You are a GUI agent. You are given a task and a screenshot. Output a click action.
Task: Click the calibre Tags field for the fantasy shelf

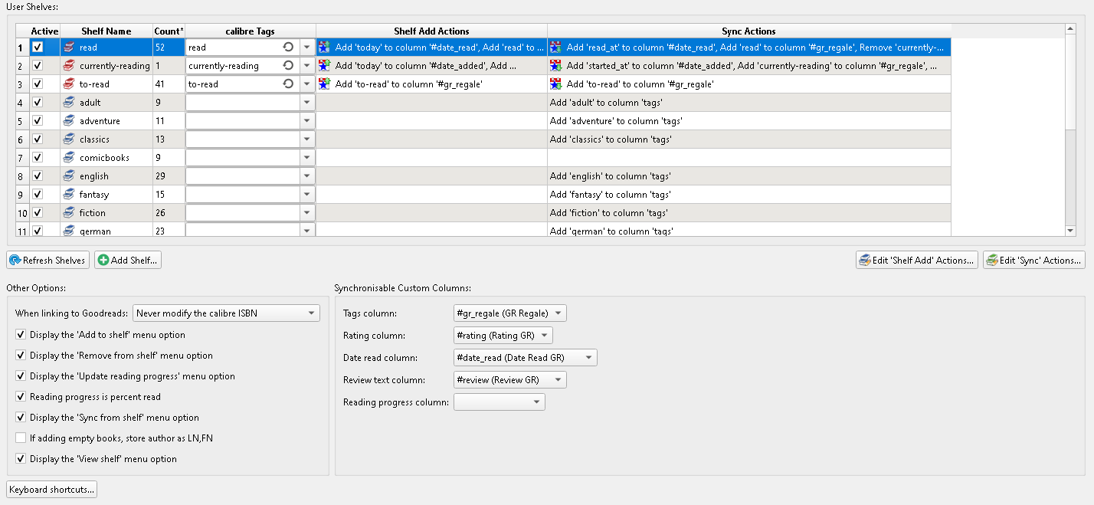point(242,195)
